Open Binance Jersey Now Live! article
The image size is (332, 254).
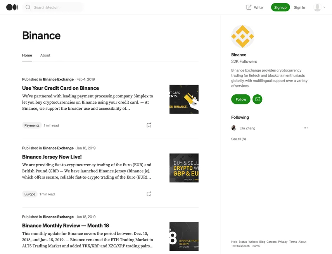tap(52, 157)
